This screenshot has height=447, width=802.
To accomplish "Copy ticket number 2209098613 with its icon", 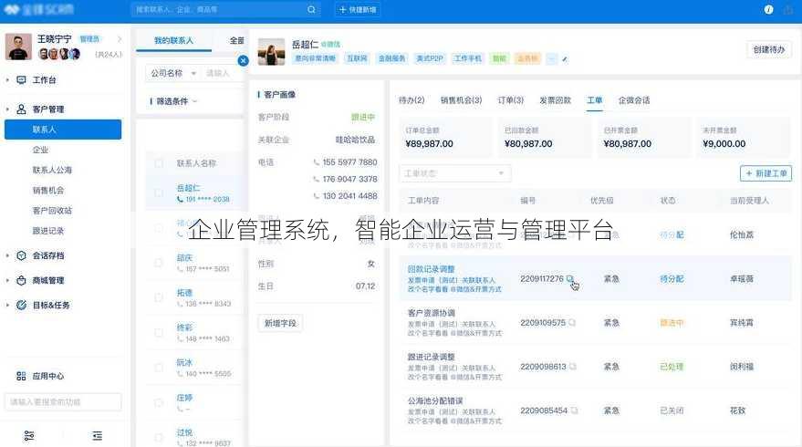I will pyautogui.click(x=573, y=367).
